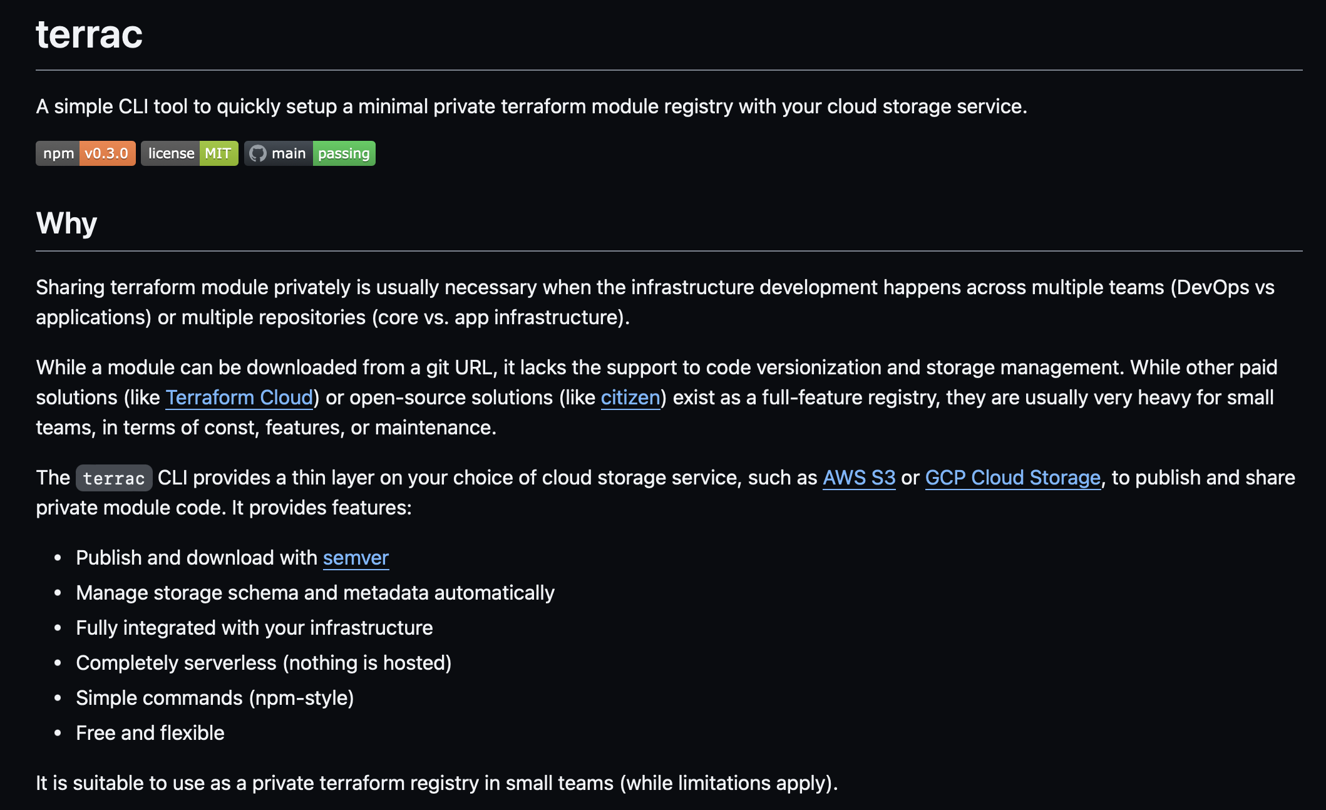1326x810 pixels.
Task: Click 'Simple commands (npm-style)' bullet
Action: [x=215, y=698]
